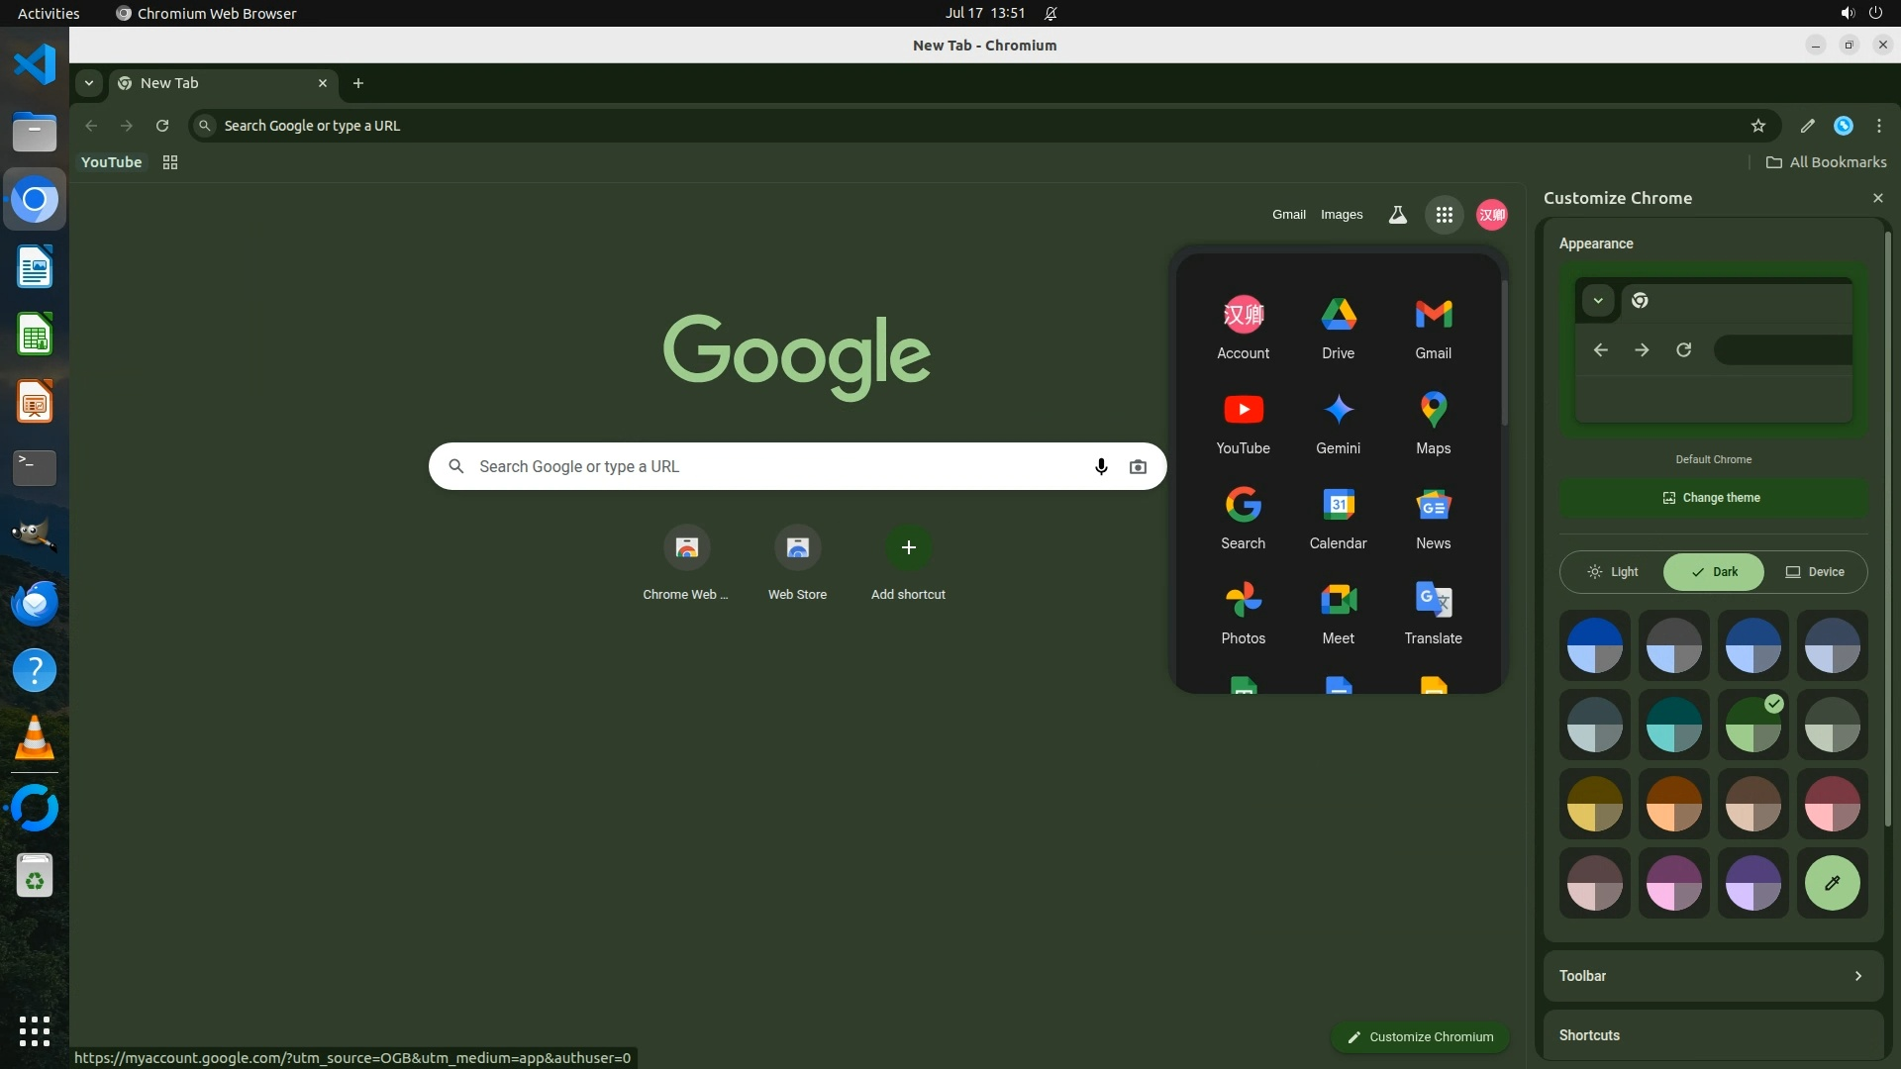Expand the Toolbar settings section
The image size is (1901, 1069).
(x=1713, y=976)
